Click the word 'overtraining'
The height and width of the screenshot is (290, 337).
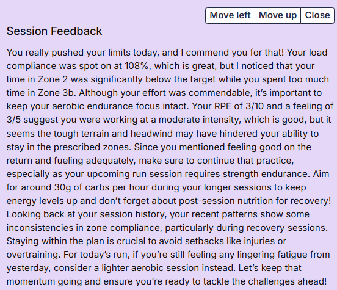(x=34, y=255)
